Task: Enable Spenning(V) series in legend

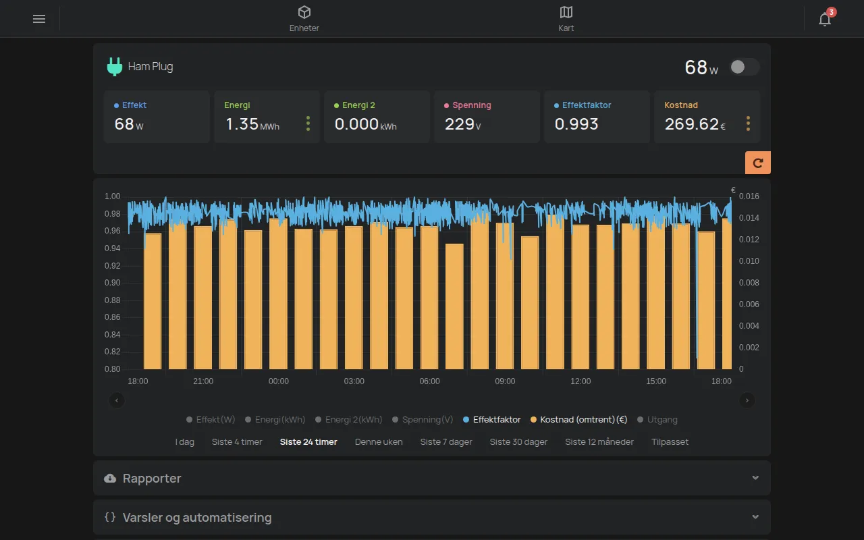Action: pyautogui.click(x=423, y=420)
